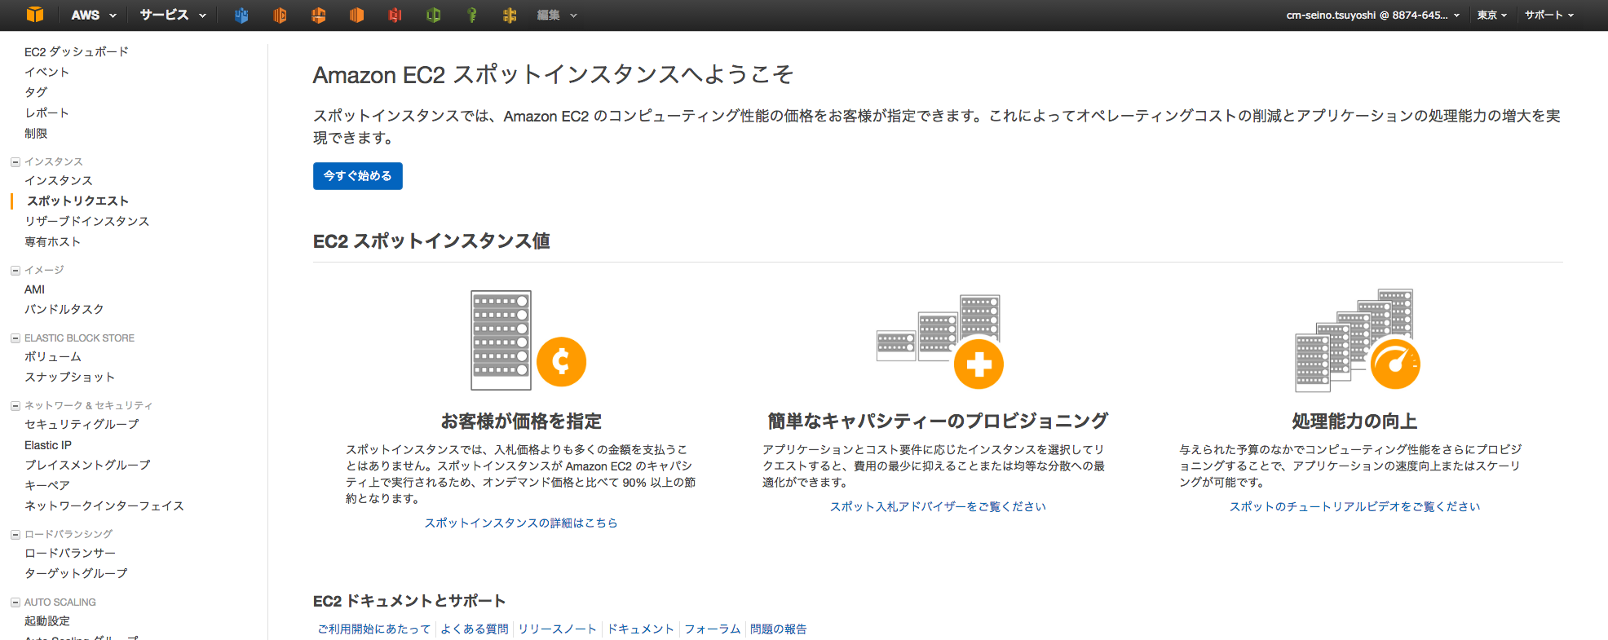
Task: Open イベント in the sidebar
Action: coord(46,72)
